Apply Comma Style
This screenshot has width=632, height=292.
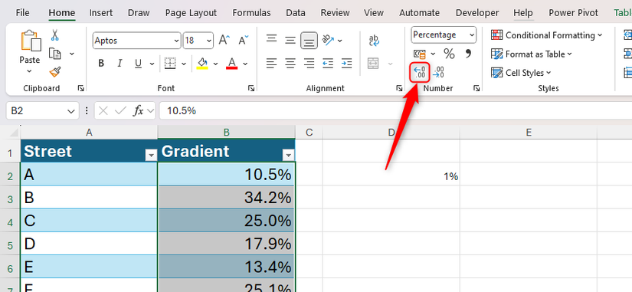[x=468, y=53]
